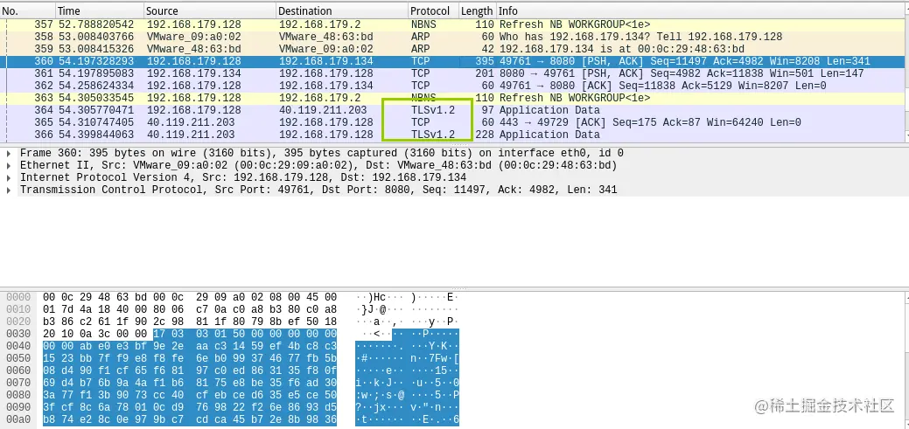Click hex offset 0050 row
Image resolution: width=909 pixels, height=429 pixels.
17,358
